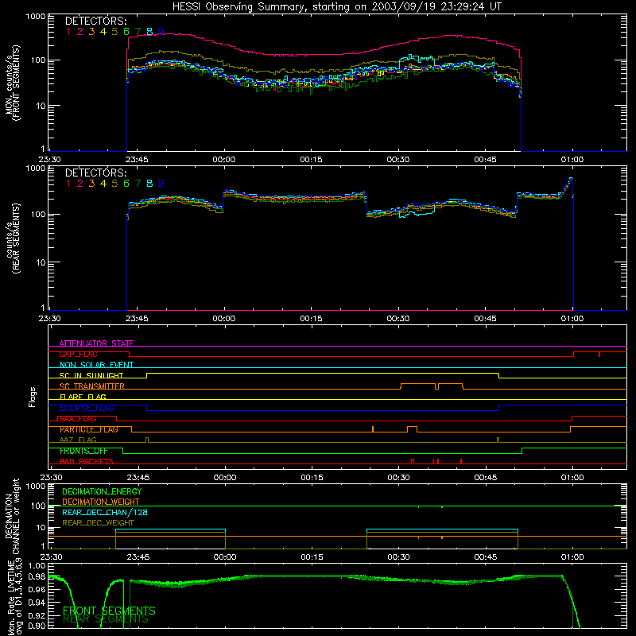Viewport: 636px width, 636px height.
Task: Select detector 1 in the front segments legend
Action: (x=68, y=32)
